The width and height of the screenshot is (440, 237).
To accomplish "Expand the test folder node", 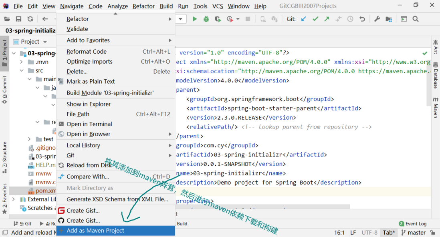I will point(30,139).
